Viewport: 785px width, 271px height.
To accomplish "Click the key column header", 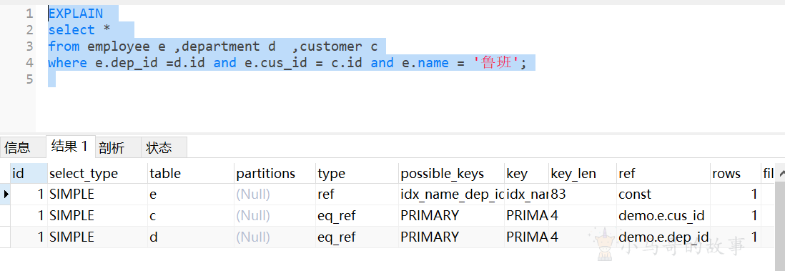I will point(527,173).
